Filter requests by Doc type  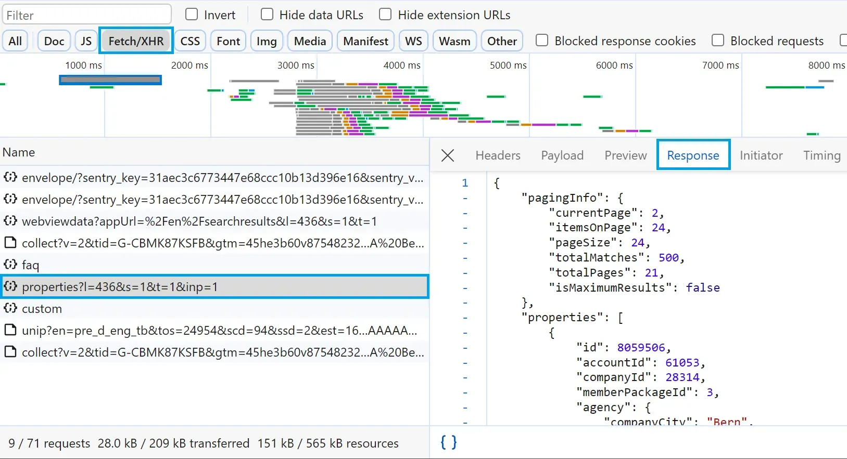[54, 41]
